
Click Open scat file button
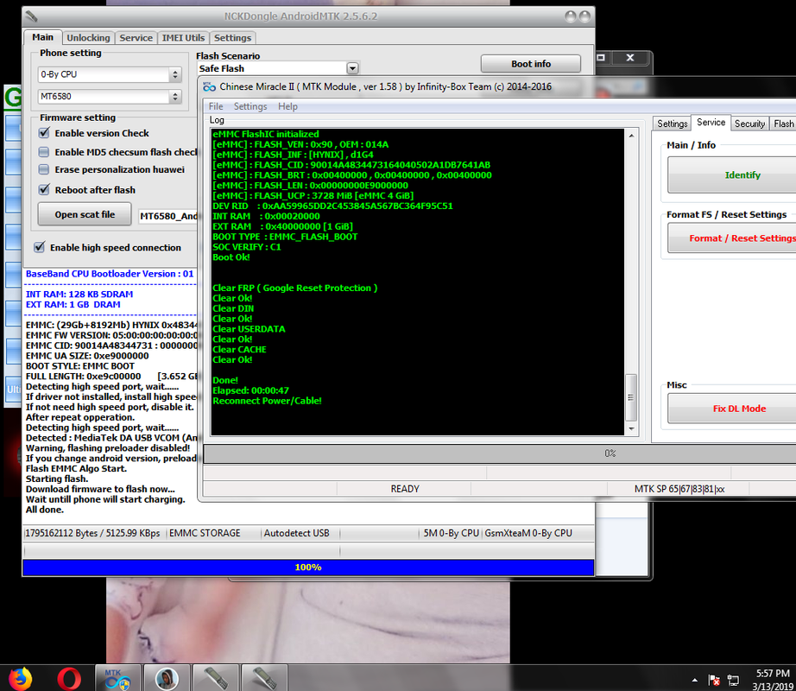click(85, 214)
